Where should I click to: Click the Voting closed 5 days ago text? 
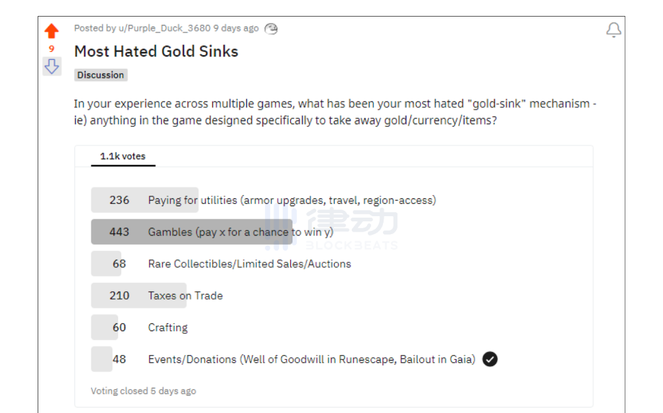click(x=143, y=391)
